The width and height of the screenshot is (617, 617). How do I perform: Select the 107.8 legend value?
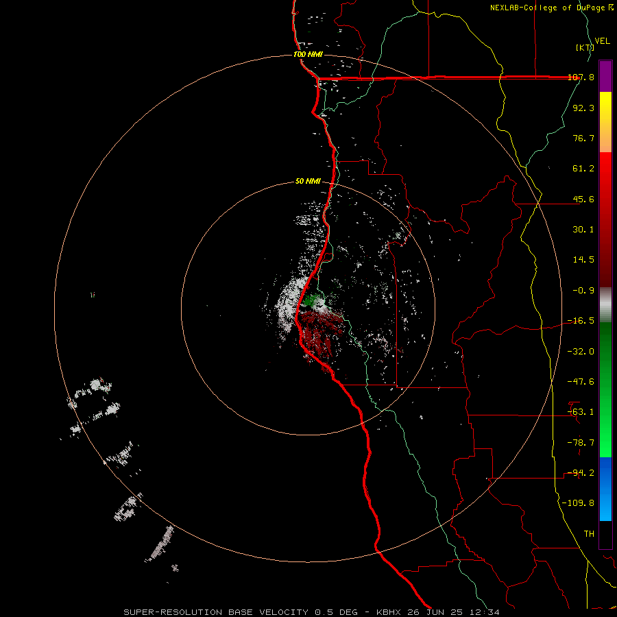pyautogui.click(x=581, y=77)
